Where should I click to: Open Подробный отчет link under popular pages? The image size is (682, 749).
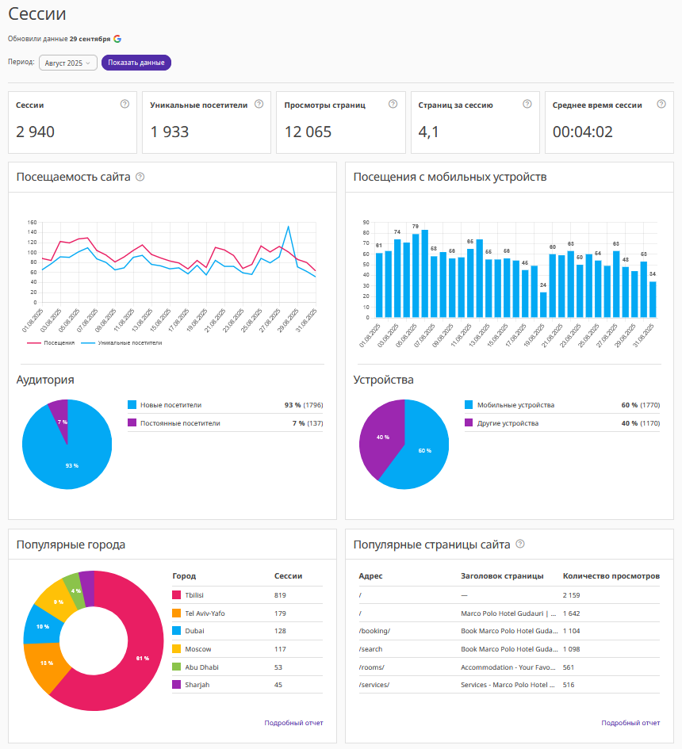630,723
